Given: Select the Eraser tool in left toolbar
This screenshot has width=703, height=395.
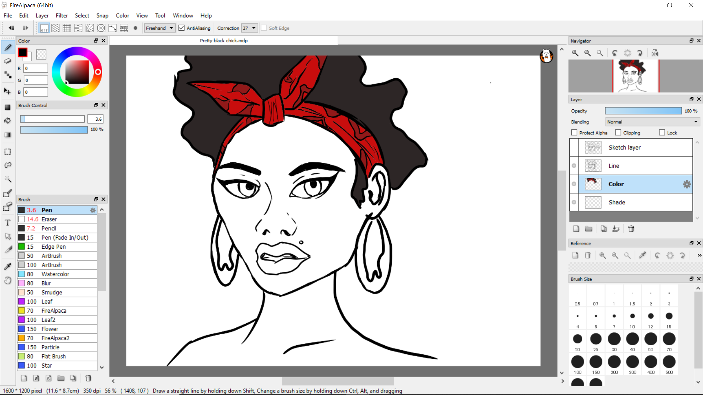Looking at the screenshot, I should coord(7,61).
